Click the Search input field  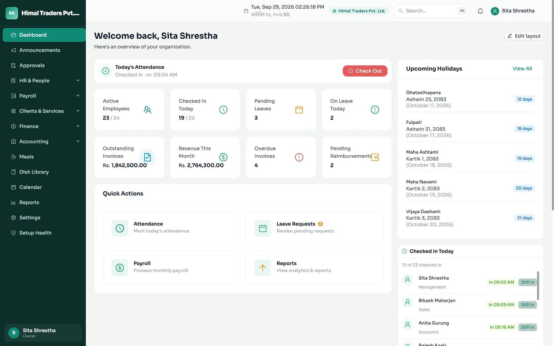tap(432, 11)
